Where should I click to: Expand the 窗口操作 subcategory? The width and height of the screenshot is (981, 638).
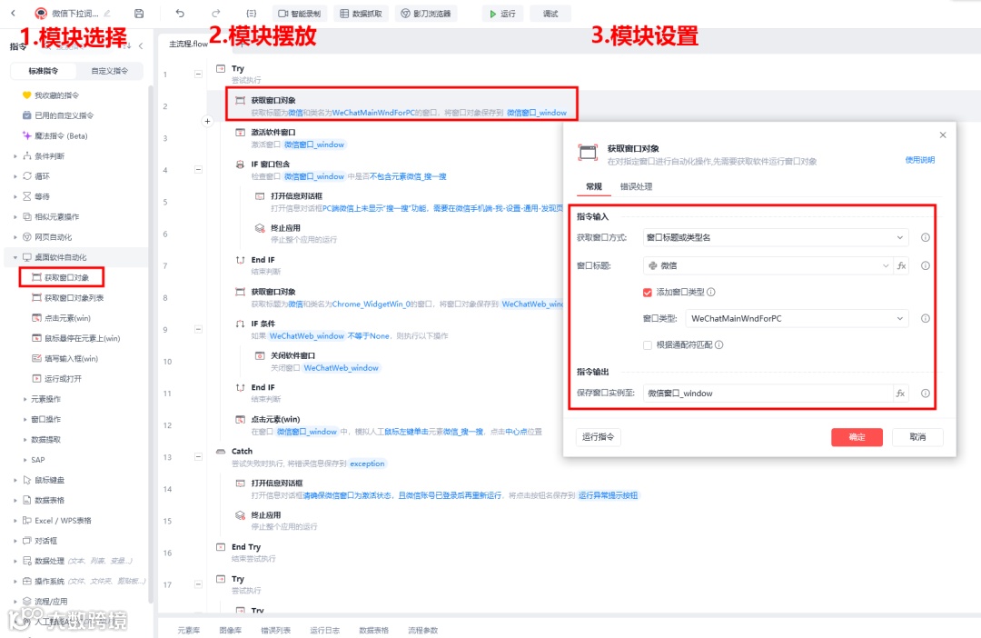pyautogui.click(x=25, y=419)
